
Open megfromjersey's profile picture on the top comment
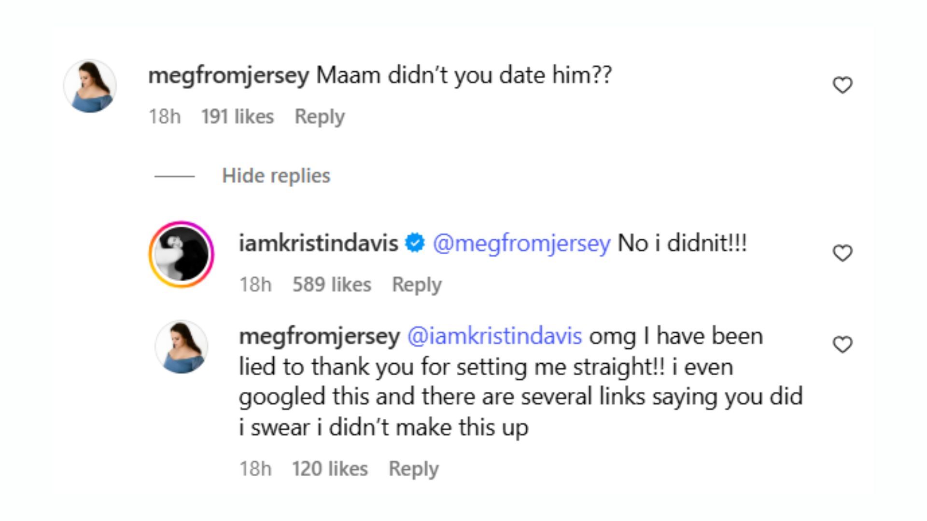click(90, 86)
